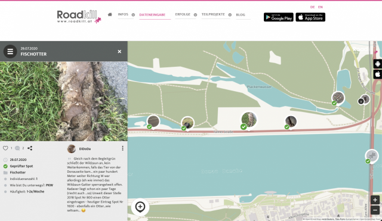Click Android icon on map edge

click(378, 64)
